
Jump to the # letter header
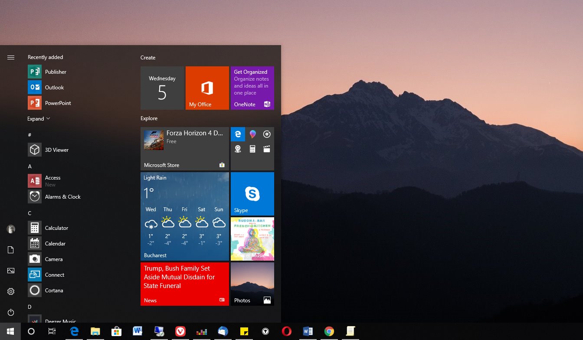pyautogui.click(x=29, y=135)
